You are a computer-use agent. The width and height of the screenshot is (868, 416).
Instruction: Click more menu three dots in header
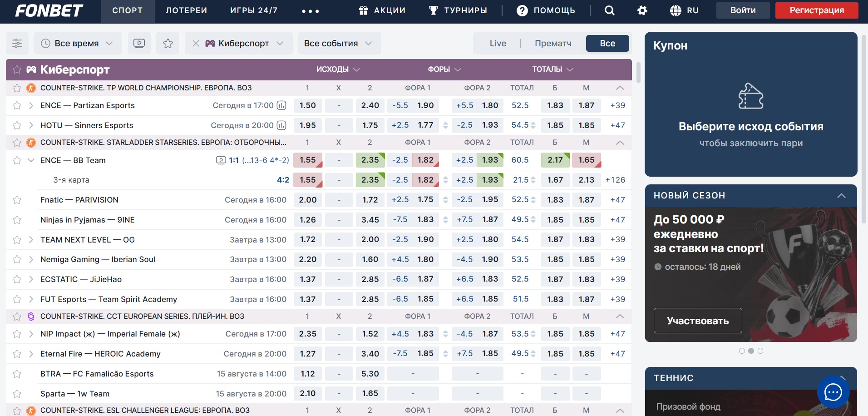[x=311, y=11]
